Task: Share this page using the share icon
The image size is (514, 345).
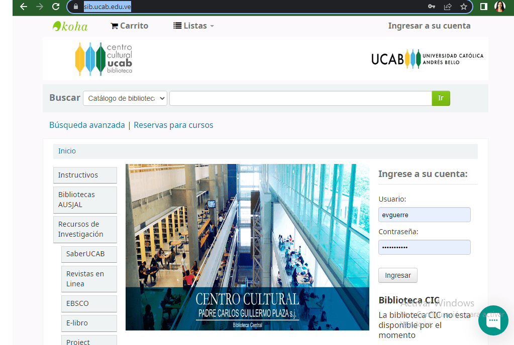Action: click(x=448, y=7)
